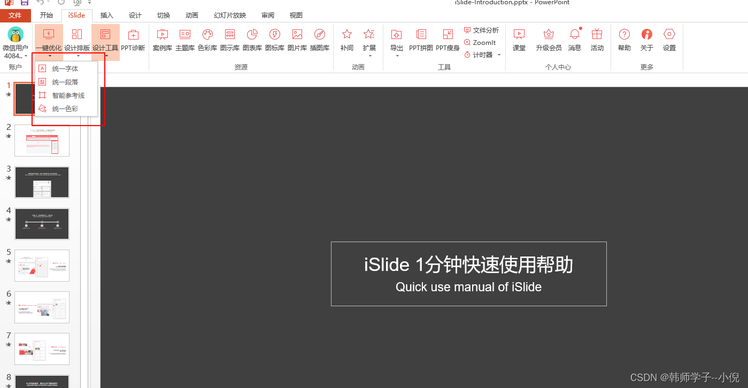Switch to the 视图 tab
This screenshot has width=748, height=388.
tap(296, 15)
